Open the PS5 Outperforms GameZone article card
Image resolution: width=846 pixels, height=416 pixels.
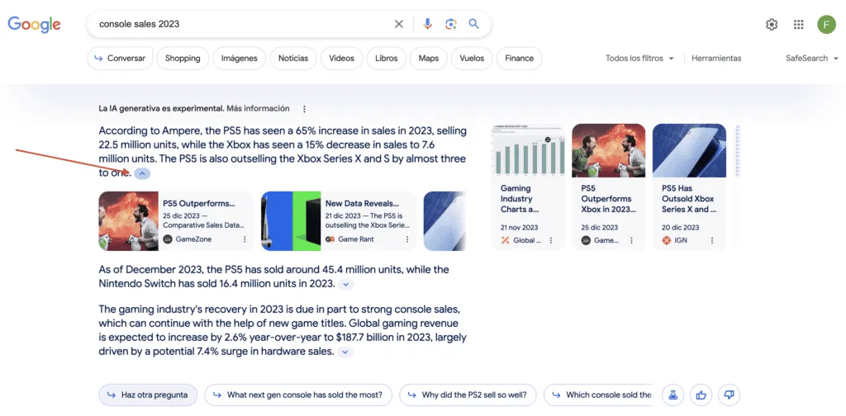[x=176, y=221]
